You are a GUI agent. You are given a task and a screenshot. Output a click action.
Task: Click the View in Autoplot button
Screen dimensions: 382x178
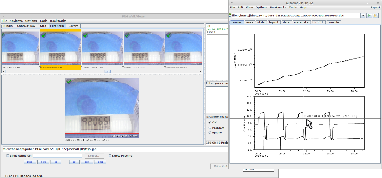point(220,166)
